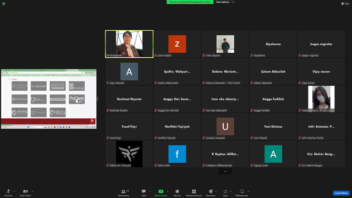Select the zoom baa03 tile with Z avatar

click(x=177, y=44)
